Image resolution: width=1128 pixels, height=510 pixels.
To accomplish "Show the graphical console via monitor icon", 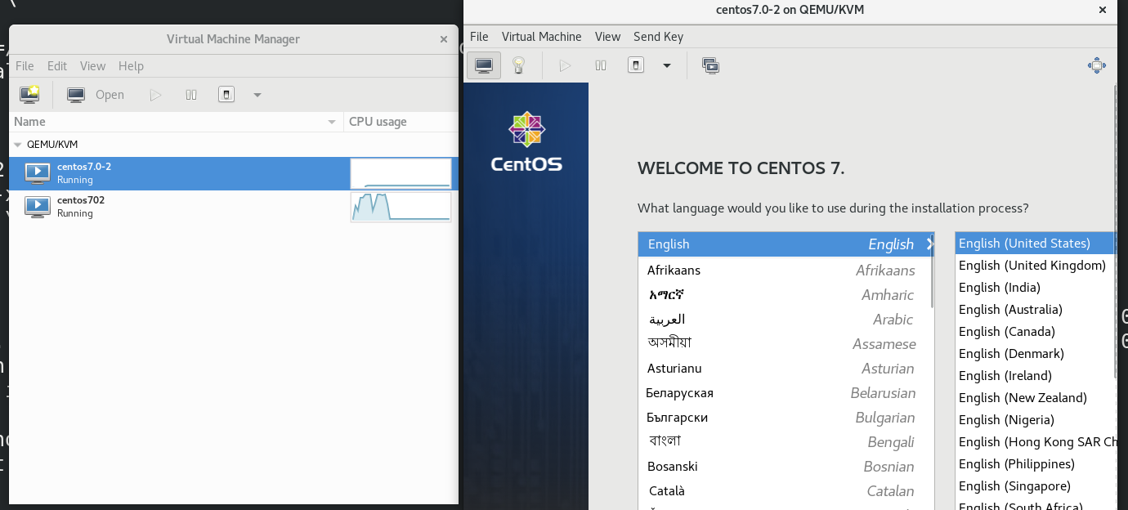I will (484, 65).
